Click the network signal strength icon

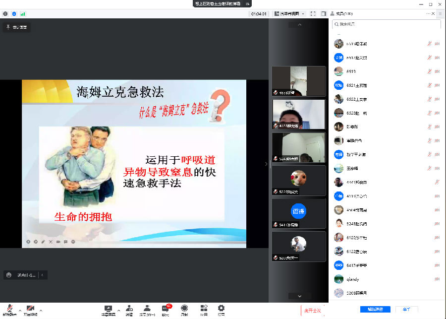tap(23, 14)
